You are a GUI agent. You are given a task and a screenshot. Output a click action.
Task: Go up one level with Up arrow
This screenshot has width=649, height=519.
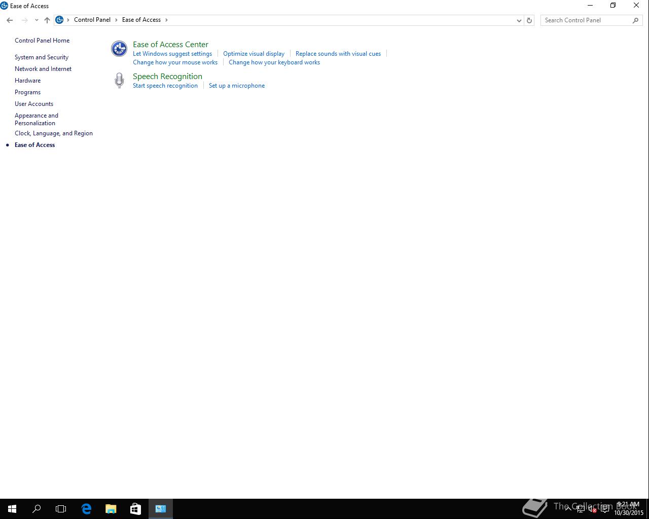[x=47, y=20]
